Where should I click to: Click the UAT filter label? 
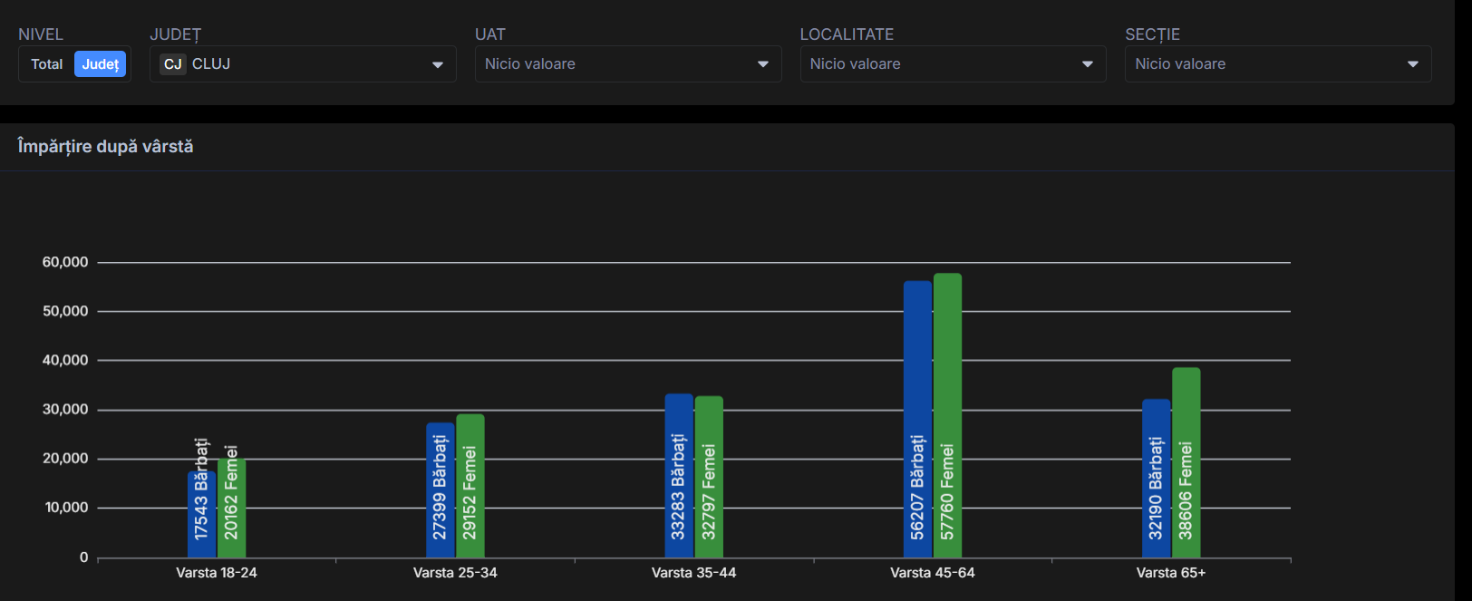click(490, 34)
